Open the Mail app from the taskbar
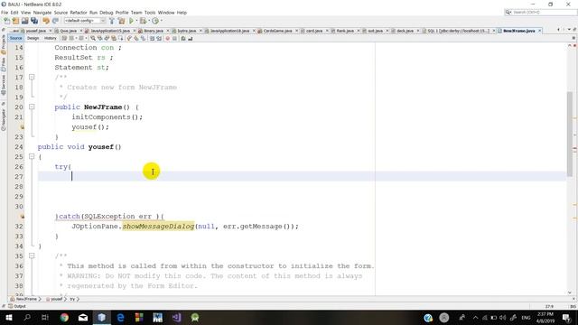 (x=83, y=317)
